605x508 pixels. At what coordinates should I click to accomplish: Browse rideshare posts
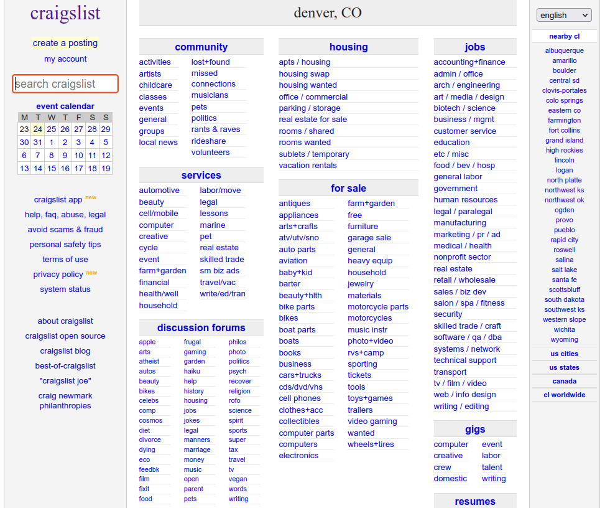tap(209, 141)
